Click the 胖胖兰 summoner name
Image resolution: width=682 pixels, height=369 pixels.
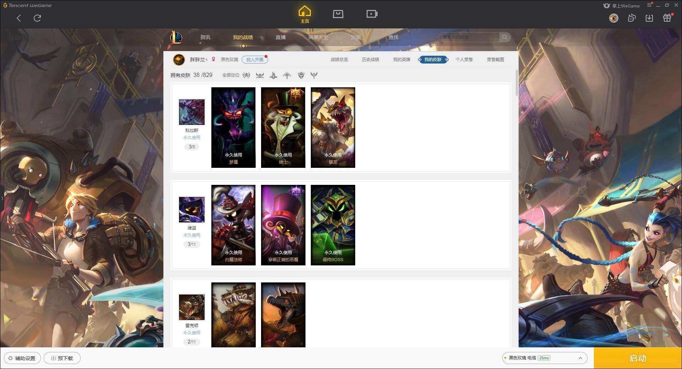[x=199, y=60]
